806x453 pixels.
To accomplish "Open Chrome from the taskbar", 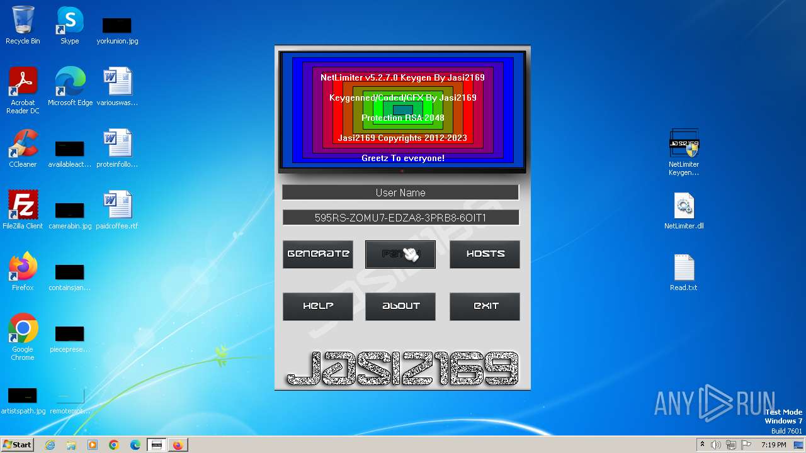I will pos(114,445).
